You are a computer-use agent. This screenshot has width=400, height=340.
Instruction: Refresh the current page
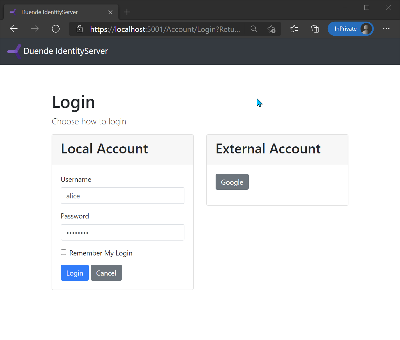(x=56, y=29)
